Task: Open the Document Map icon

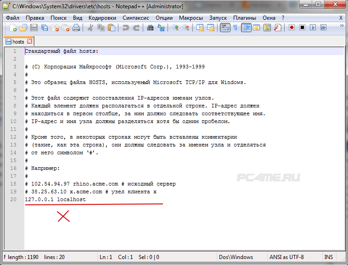Action: tap(267, 28)
